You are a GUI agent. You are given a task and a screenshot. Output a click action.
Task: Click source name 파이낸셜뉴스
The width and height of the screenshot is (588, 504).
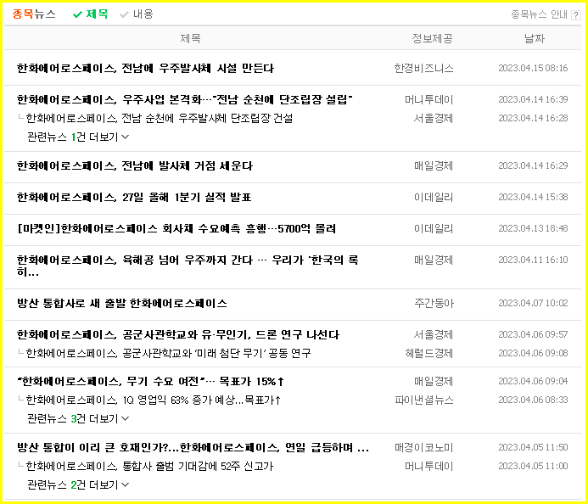424,400
